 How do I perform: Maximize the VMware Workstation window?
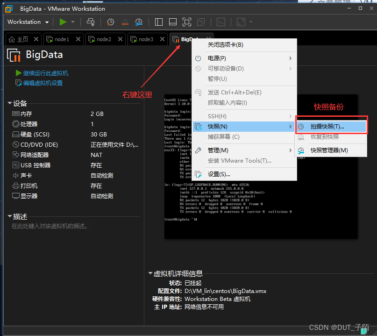360,8
